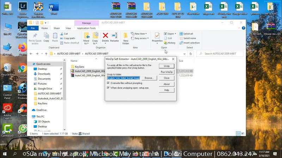Click the KeyGens folder in file list
This screenshot has width=282, height=158.
pyautogui.click(x=80, y=67)
